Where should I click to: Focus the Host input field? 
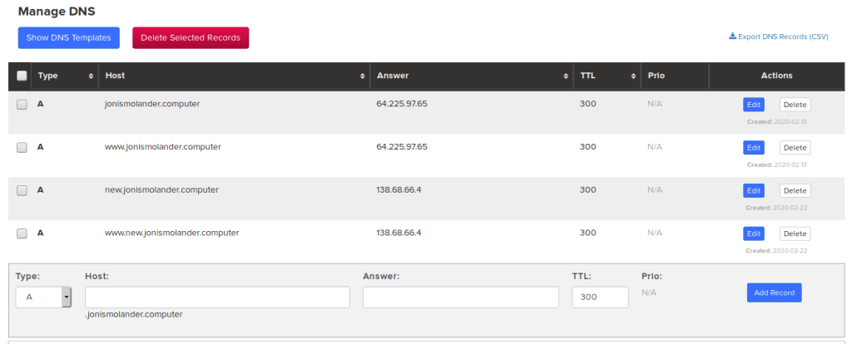(x=217, y=297)
